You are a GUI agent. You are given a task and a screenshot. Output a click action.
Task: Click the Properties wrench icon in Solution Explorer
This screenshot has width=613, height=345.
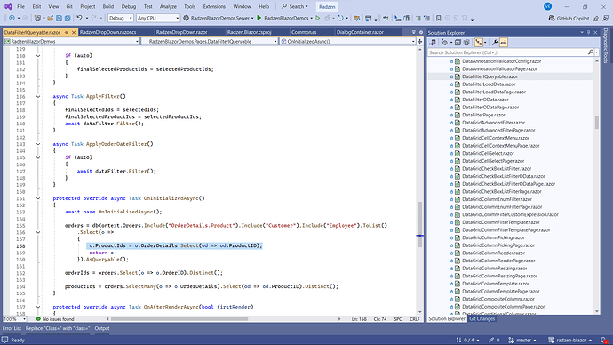495,43
